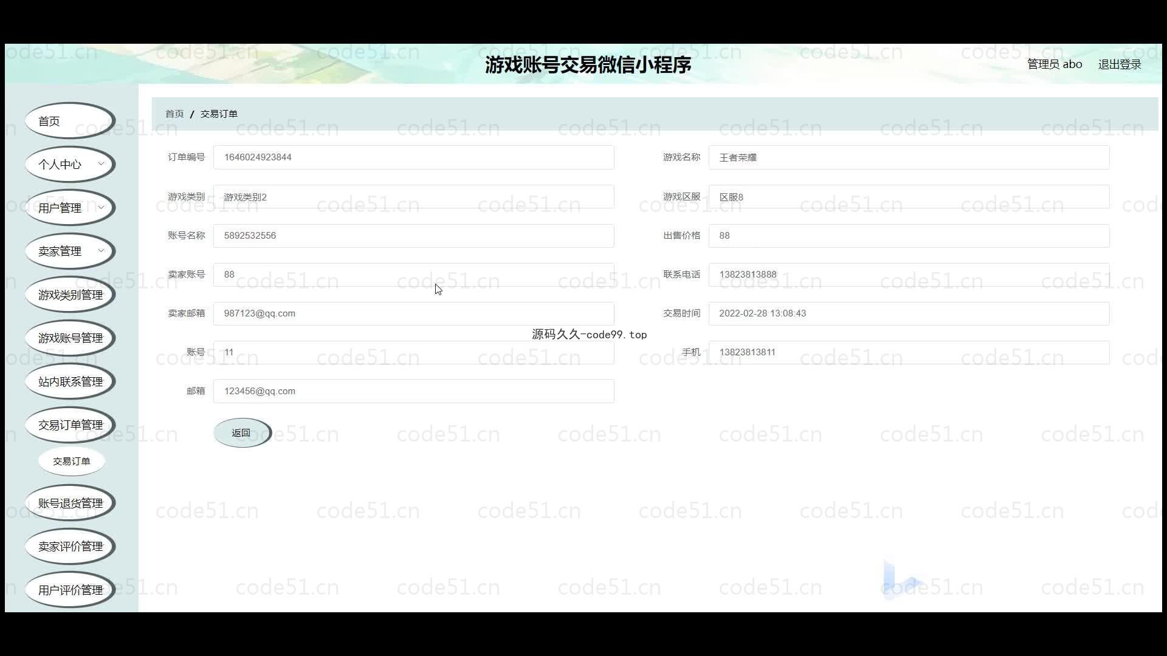Screen dimensions: 1167x656
Task: Collapse the 交易订单管理 sidebar menu
Action: coord(70,425)
